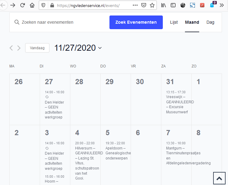The width and height of the screenshot is (228, 185).
Task: Reload the page with the refresh icon
Action: coord(22,5)
